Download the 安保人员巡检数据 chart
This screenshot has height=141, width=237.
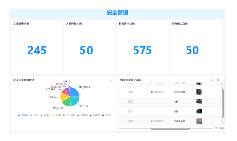point(111,80)
